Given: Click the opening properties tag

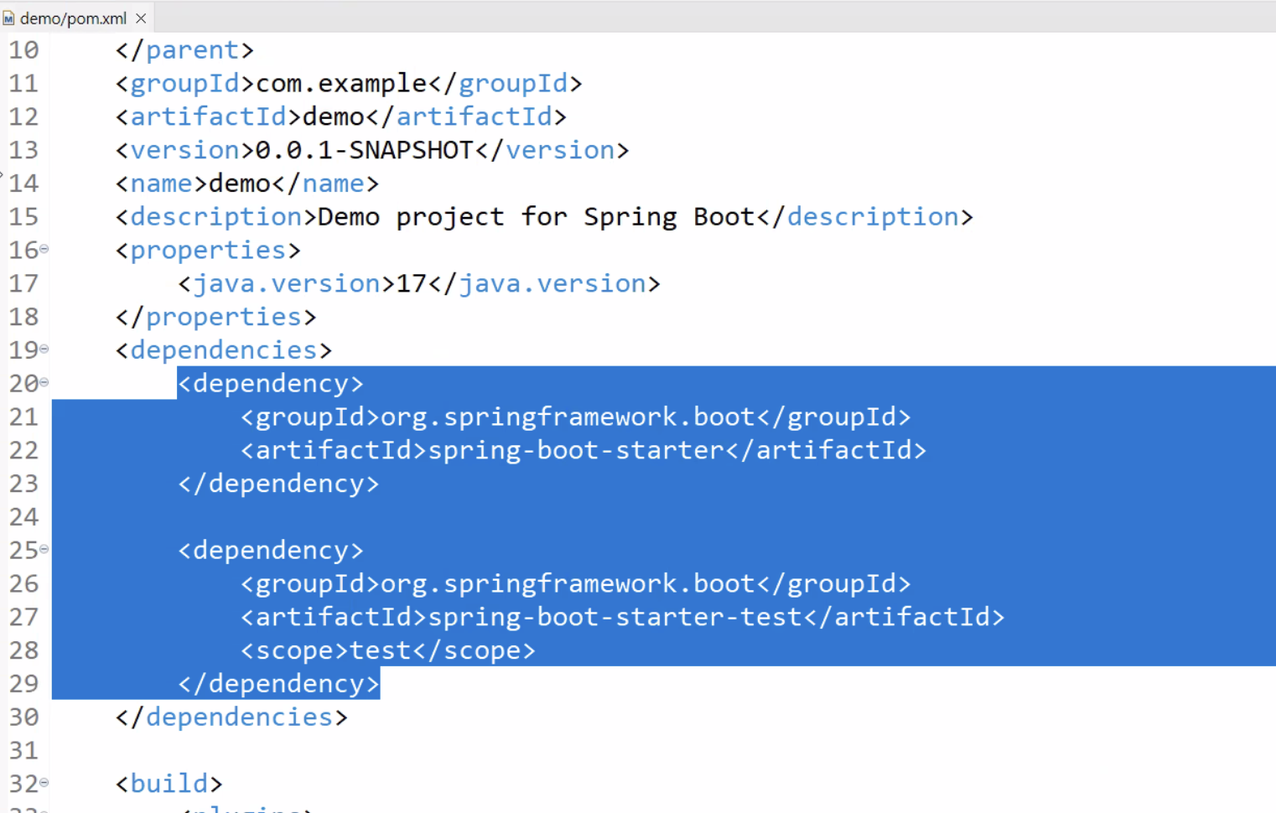Looking at the screenshot, I should coord(208,250).
